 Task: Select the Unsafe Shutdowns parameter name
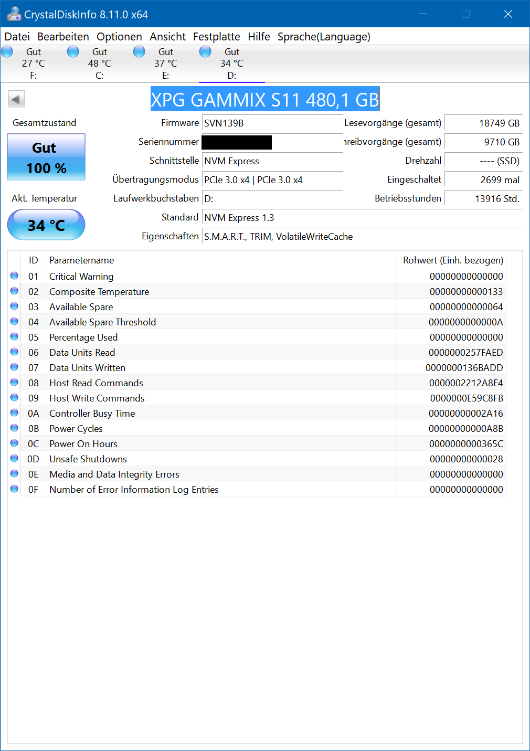tap(88, 459)
